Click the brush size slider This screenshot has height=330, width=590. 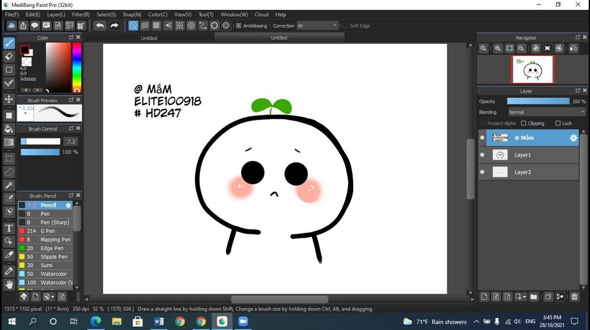[40, 142]
